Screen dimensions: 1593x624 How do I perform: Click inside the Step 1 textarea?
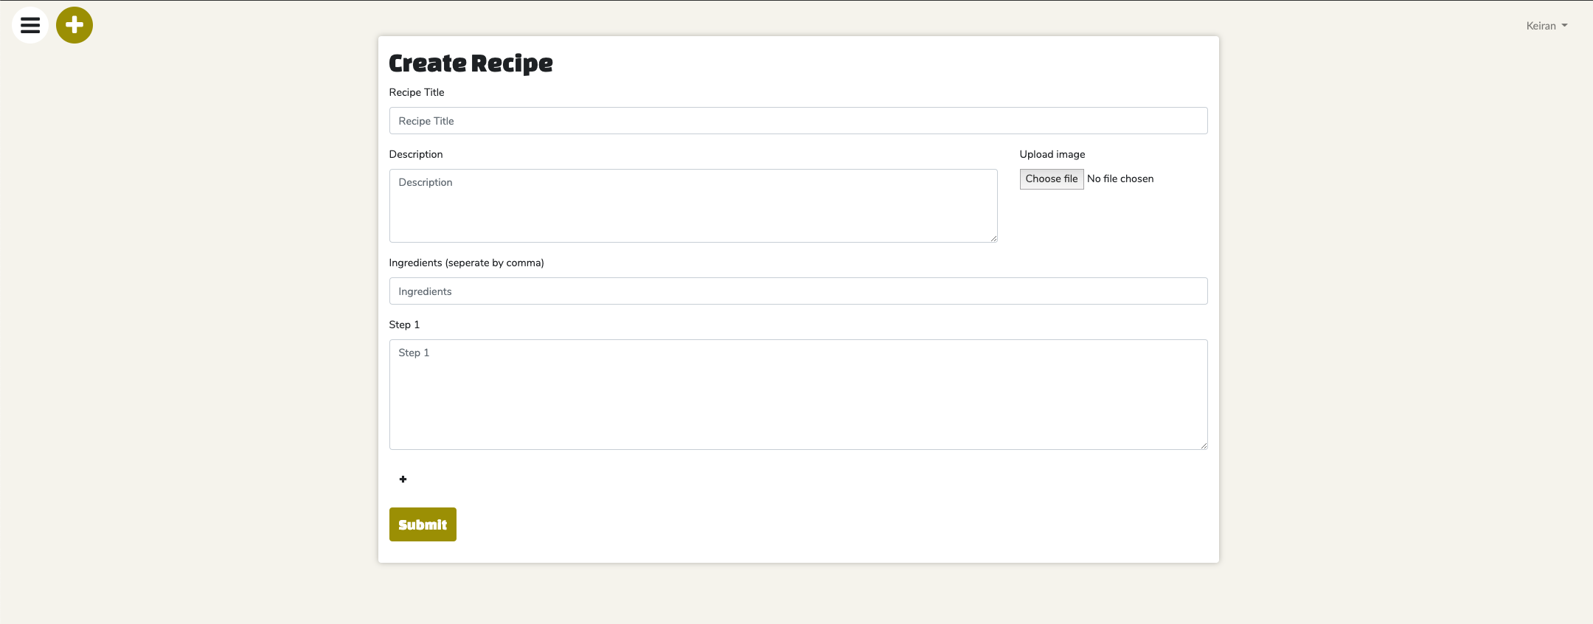click(798, 395)
